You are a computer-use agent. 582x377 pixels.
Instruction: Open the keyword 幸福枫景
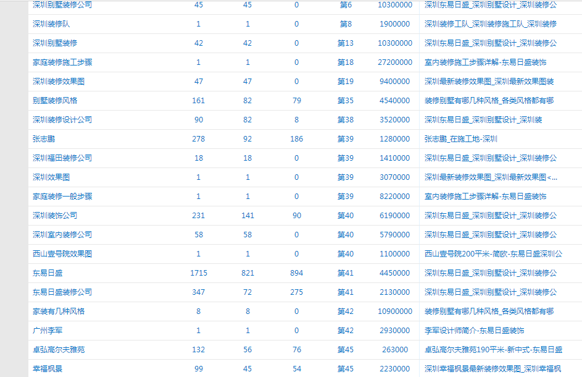click(48, 369)
